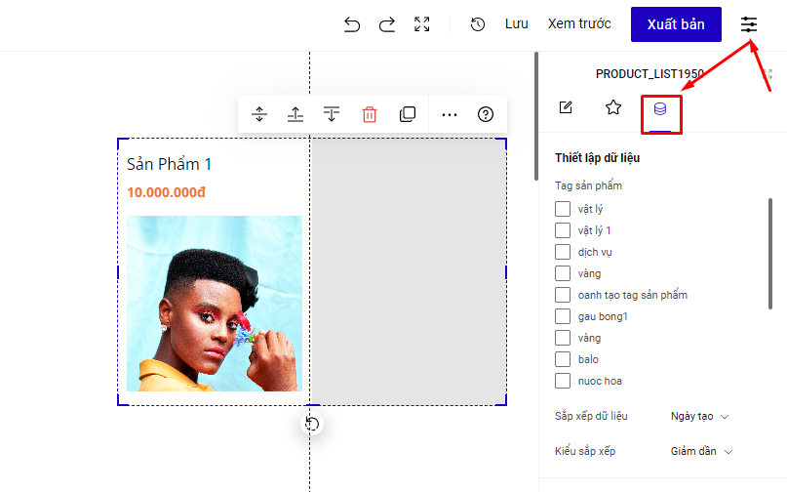Viewport: 787px width, 492px height.
Task: Enable the "dịch vụ" product tag
Action: tap(563, 252)
